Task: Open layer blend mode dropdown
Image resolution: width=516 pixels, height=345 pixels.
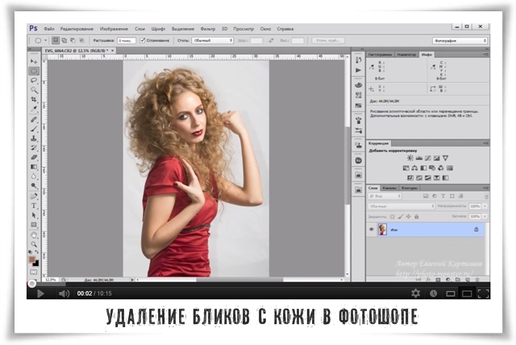Action: tap(402, 206)
